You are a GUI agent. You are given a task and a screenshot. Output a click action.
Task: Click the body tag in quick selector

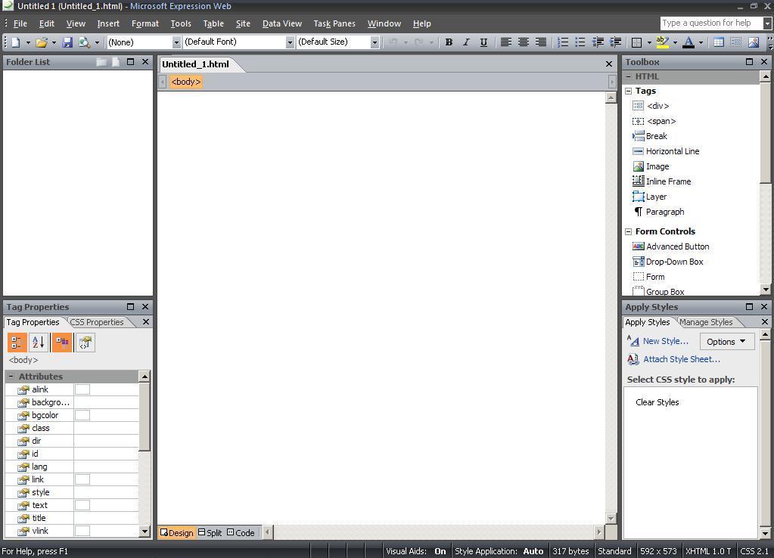pyautogui.click(x=186, y=82)
